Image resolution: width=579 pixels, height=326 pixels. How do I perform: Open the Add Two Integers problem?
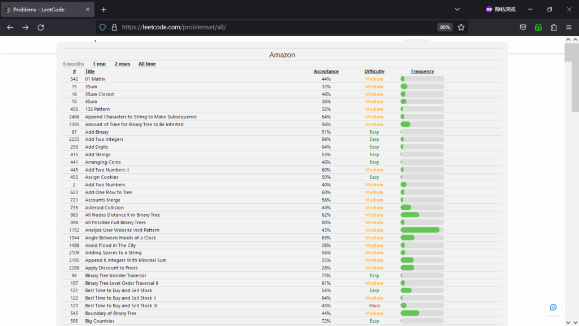coord(104,139)
